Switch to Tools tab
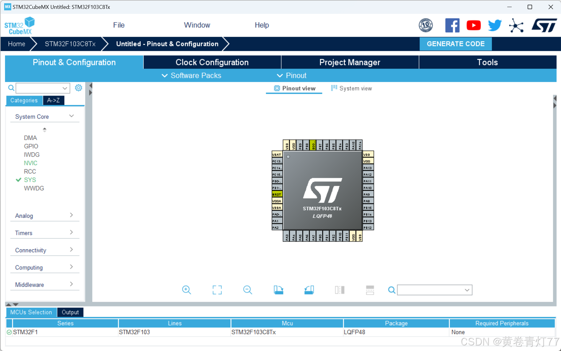Viewport: 561px width, 351px height. 487,62
